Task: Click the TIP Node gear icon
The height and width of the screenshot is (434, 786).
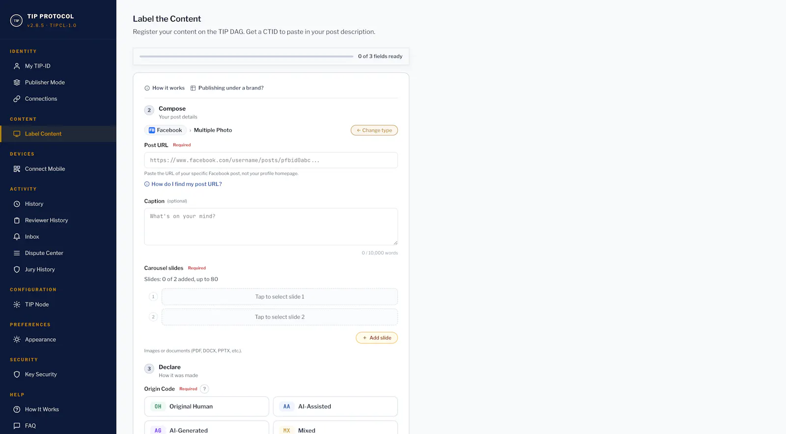Action: 17,305
